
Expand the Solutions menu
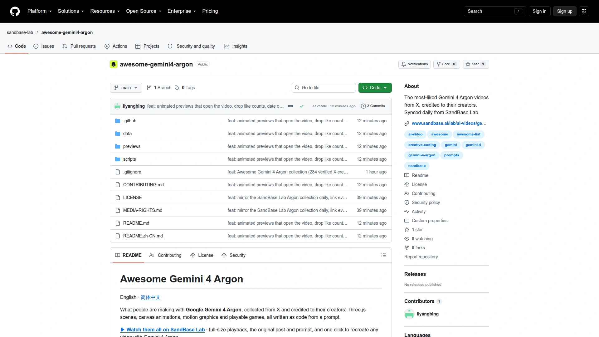tap(71, 11)
